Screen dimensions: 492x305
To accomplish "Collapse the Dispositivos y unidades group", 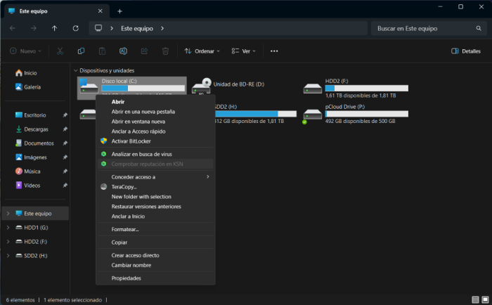I will point(75,71).
